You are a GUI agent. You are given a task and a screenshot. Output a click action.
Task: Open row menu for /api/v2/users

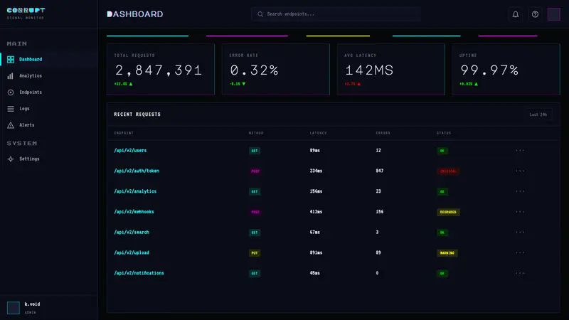(x=520, y=151)
